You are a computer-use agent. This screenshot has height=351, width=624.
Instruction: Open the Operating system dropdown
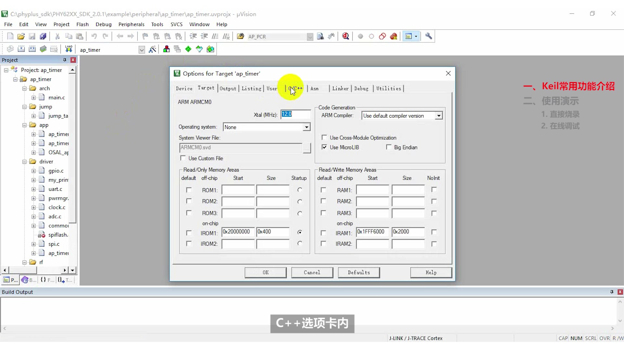pyautogui.click(x=306, y=127)
